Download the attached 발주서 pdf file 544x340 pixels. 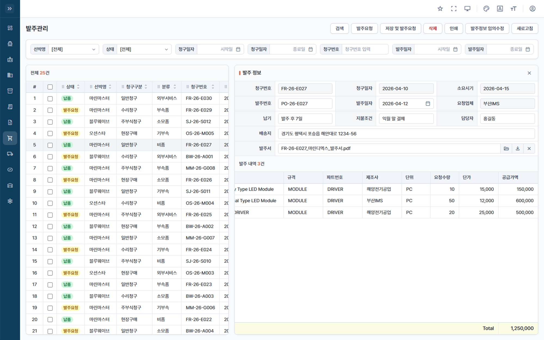point(518,149)
